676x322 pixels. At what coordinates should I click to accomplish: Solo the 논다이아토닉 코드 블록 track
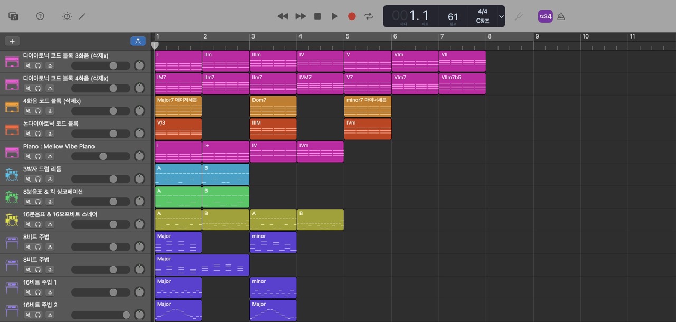click(38, 134)
